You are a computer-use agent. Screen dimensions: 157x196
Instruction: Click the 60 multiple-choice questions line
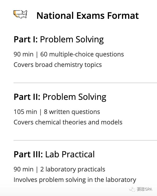(82, 54)
